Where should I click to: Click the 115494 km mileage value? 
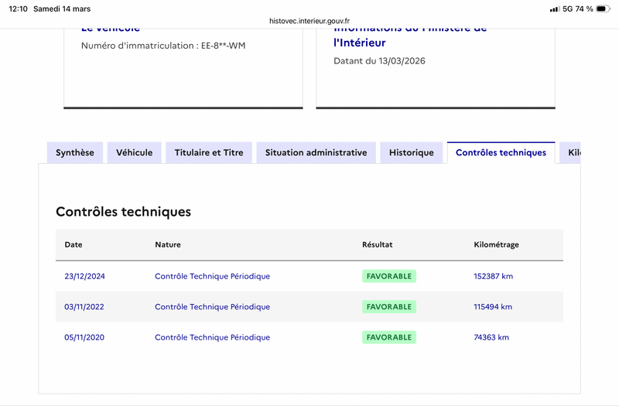[493, 307]
